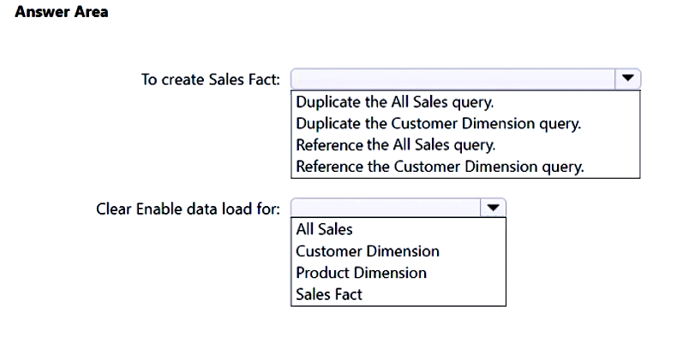Open the Sales Fact dropdown arrow
689x342 pixels.
628,80
